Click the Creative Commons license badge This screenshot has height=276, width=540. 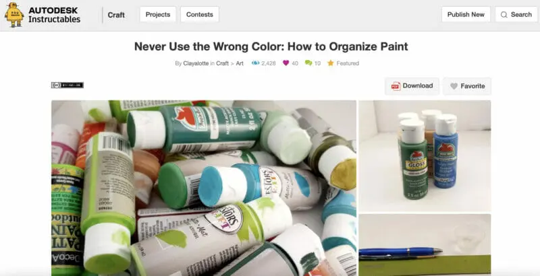click(x=67, y=85)
